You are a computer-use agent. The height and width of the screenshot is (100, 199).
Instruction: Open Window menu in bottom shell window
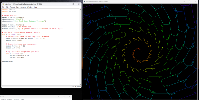[17, 99]
